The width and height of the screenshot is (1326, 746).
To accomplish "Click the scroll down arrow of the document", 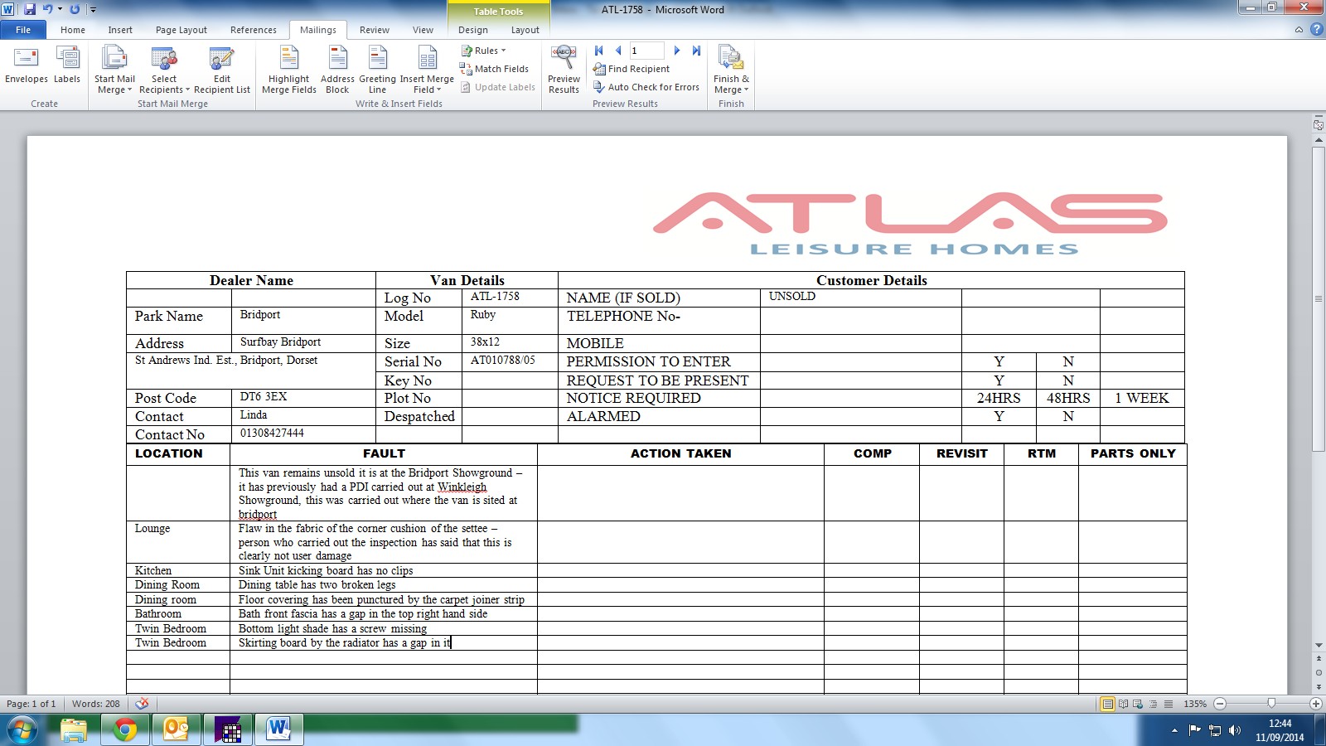I will click(x=1319, y=646).
